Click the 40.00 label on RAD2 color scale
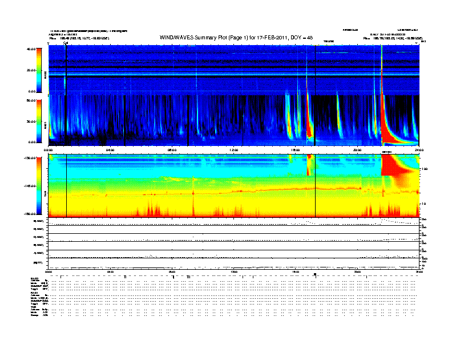 [31, 49]
